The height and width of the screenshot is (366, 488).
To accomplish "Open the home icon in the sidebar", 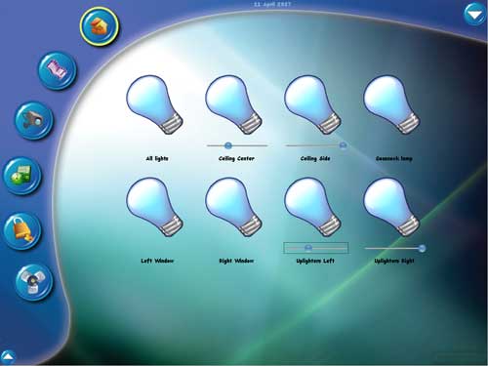I will 100,26.
